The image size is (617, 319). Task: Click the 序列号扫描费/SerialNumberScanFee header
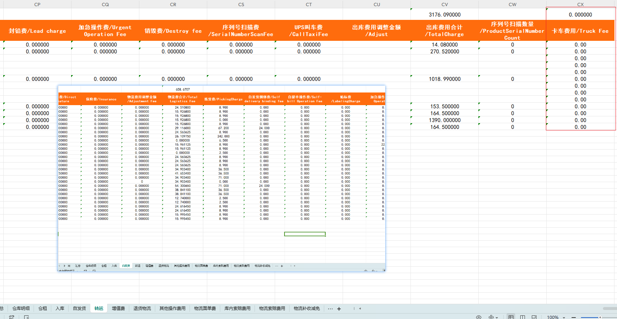click(241, 31)
